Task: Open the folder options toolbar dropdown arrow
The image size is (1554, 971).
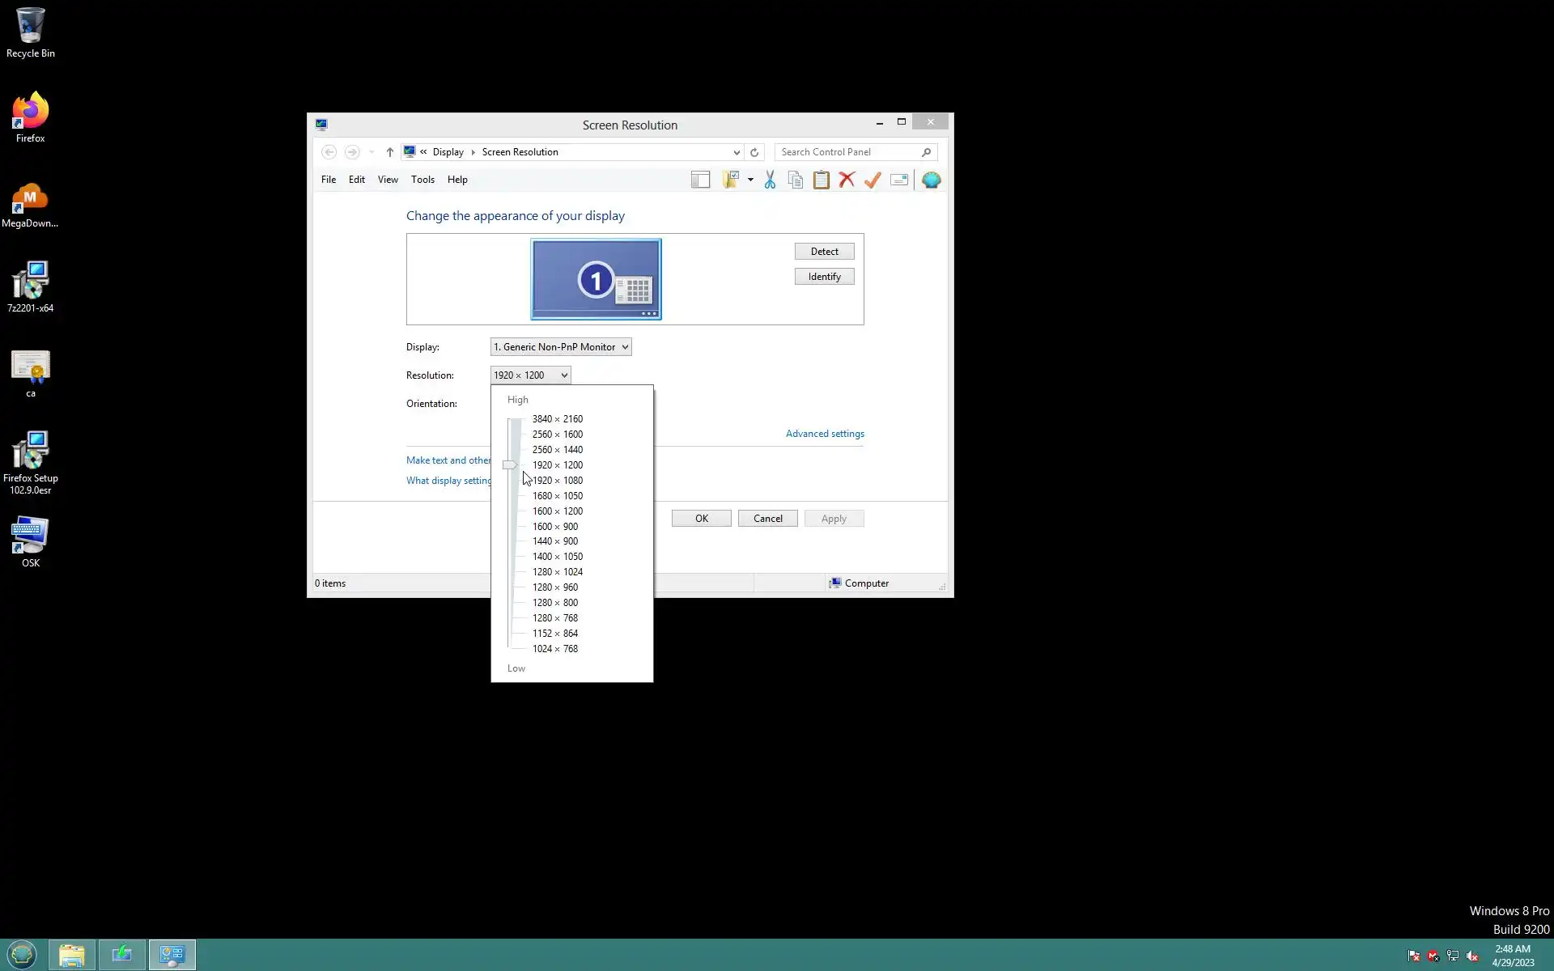Action: pyautogui.click(x=750, y=180)
